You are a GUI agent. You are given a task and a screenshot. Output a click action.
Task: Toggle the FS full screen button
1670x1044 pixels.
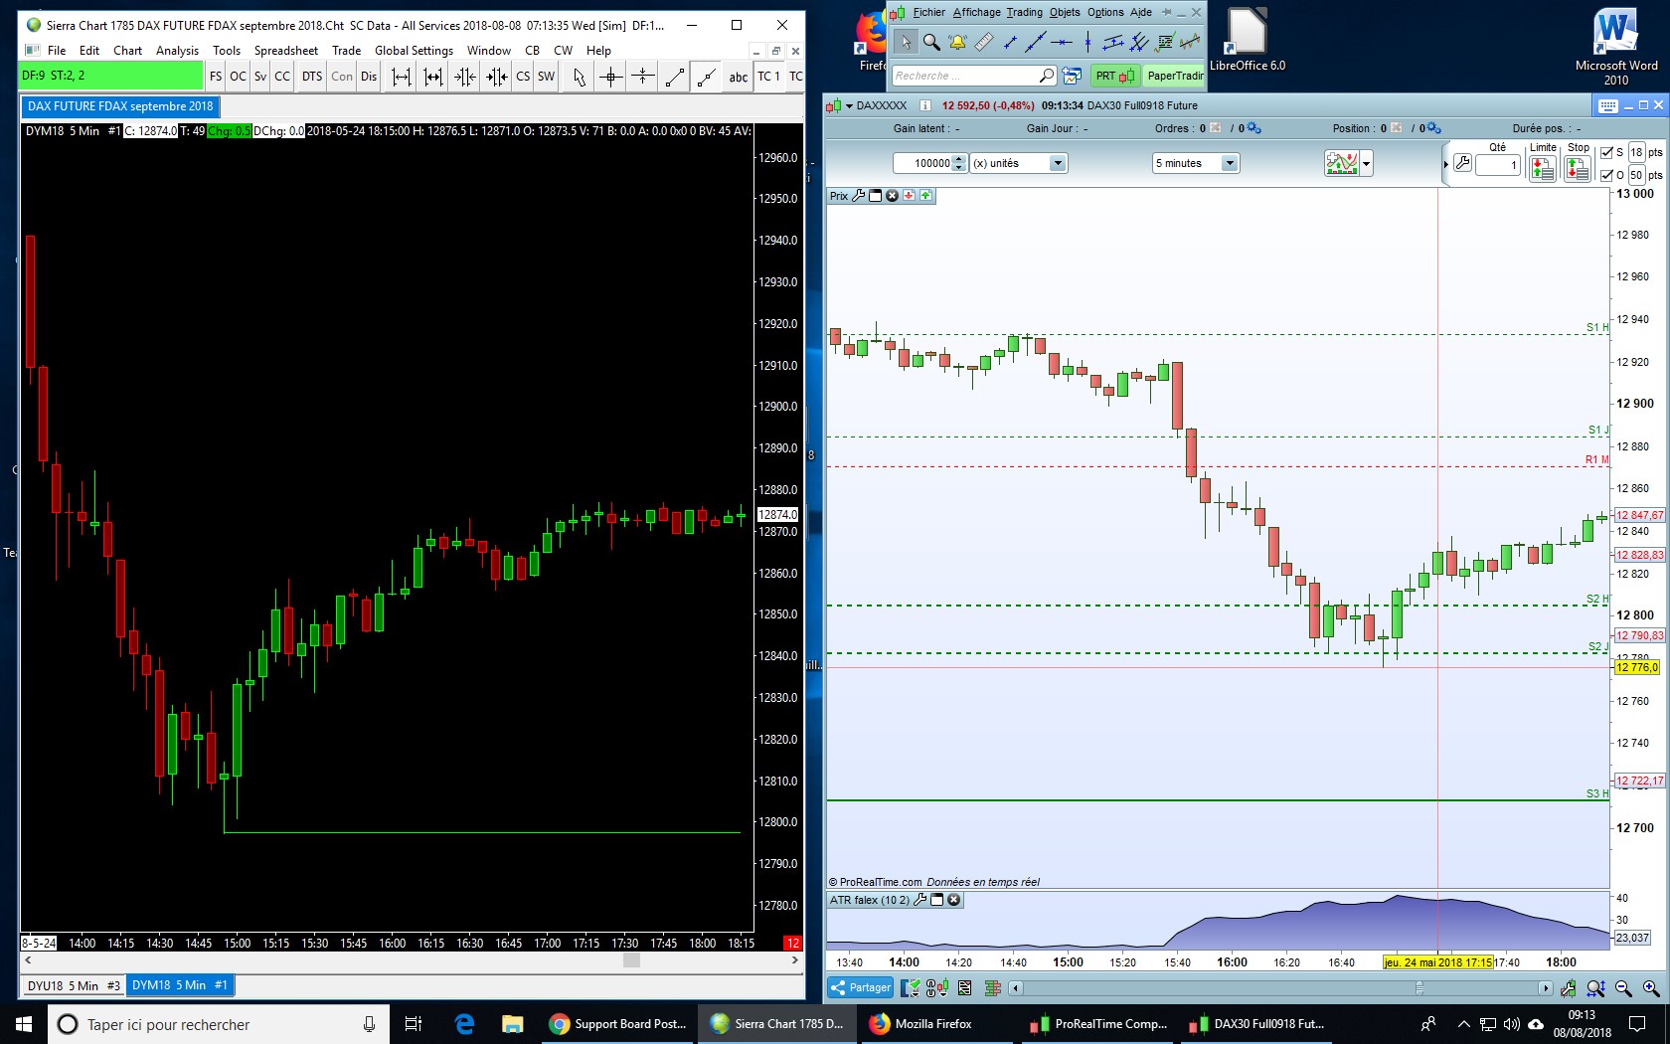[216, 77]
